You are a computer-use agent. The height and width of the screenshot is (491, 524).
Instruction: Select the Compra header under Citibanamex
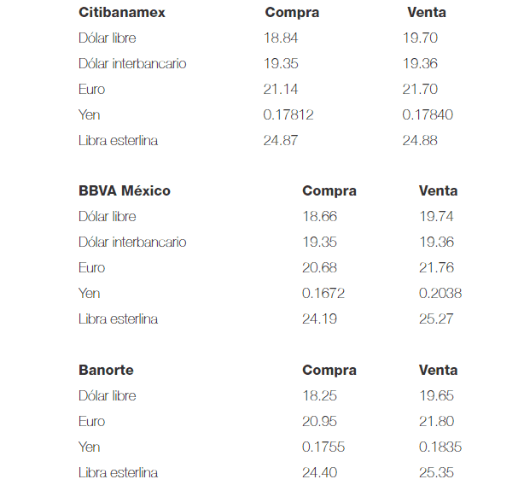coord(292,13)
